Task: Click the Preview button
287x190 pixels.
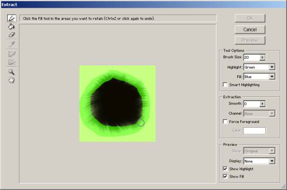Action: [x=250, y=40]
